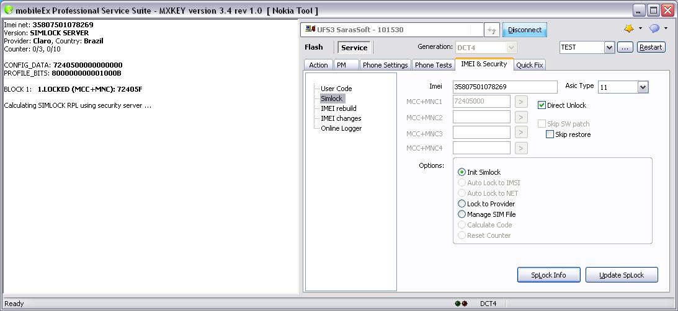Toggle the Skip restore checkbox
Viewport: 678px width, 311px height.
tap(550, 134)
